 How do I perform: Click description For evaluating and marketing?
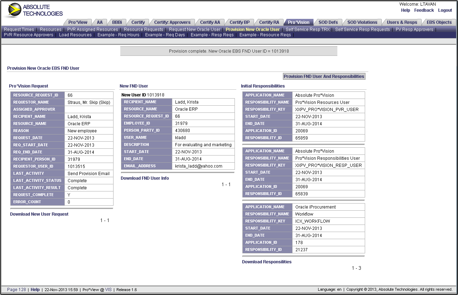203,145
